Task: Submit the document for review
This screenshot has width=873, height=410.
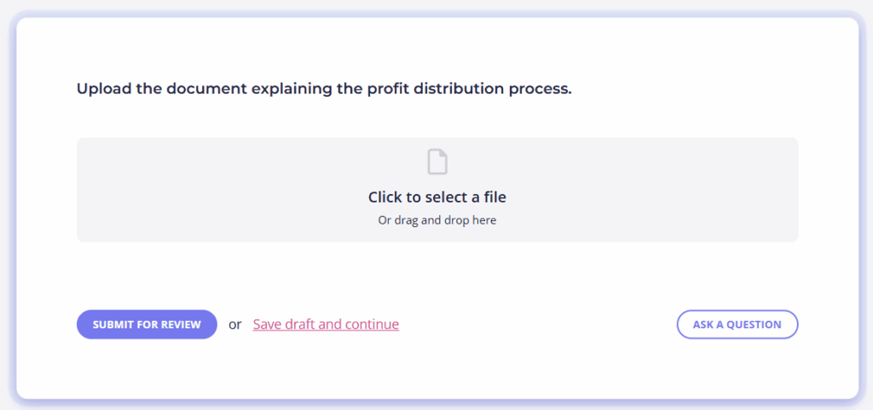Action: click(x=147, y=324)
